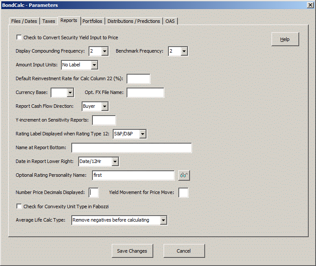Open Amount Input Units combo box
The height and width of the screenshot is (266, 316).
click(95, 65)
